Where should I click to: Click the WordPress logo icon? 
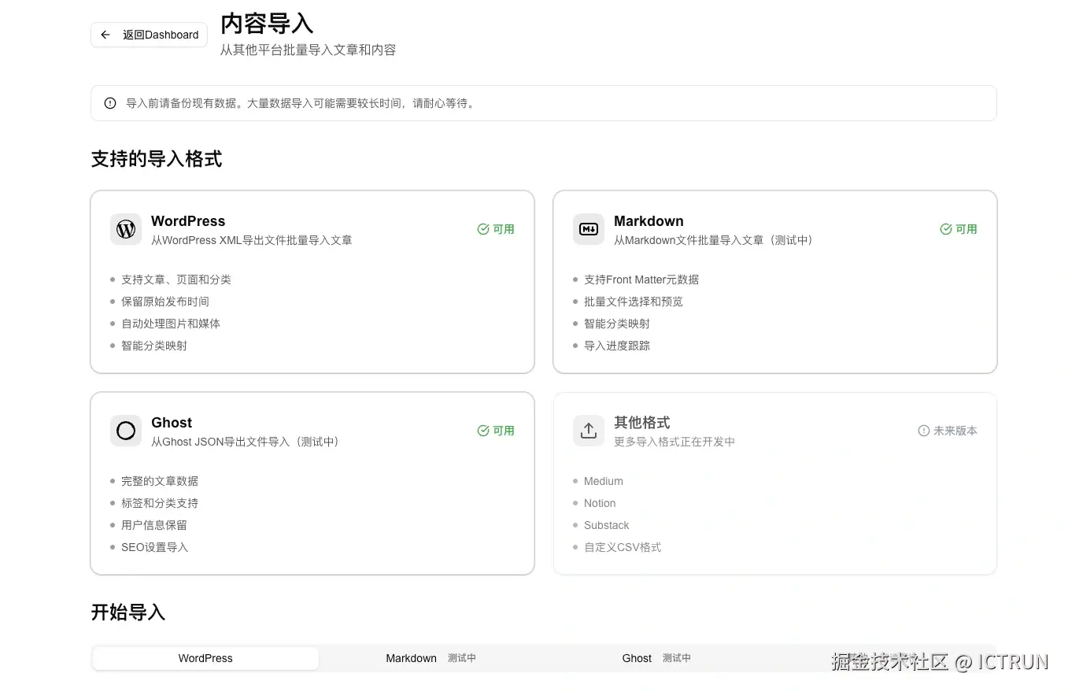coord(126,229)
